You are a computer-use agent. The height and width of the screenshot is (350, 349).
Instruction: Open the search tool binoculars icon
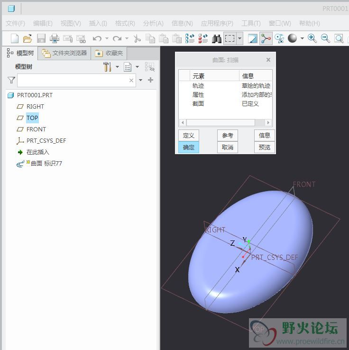tap(216, 38)
